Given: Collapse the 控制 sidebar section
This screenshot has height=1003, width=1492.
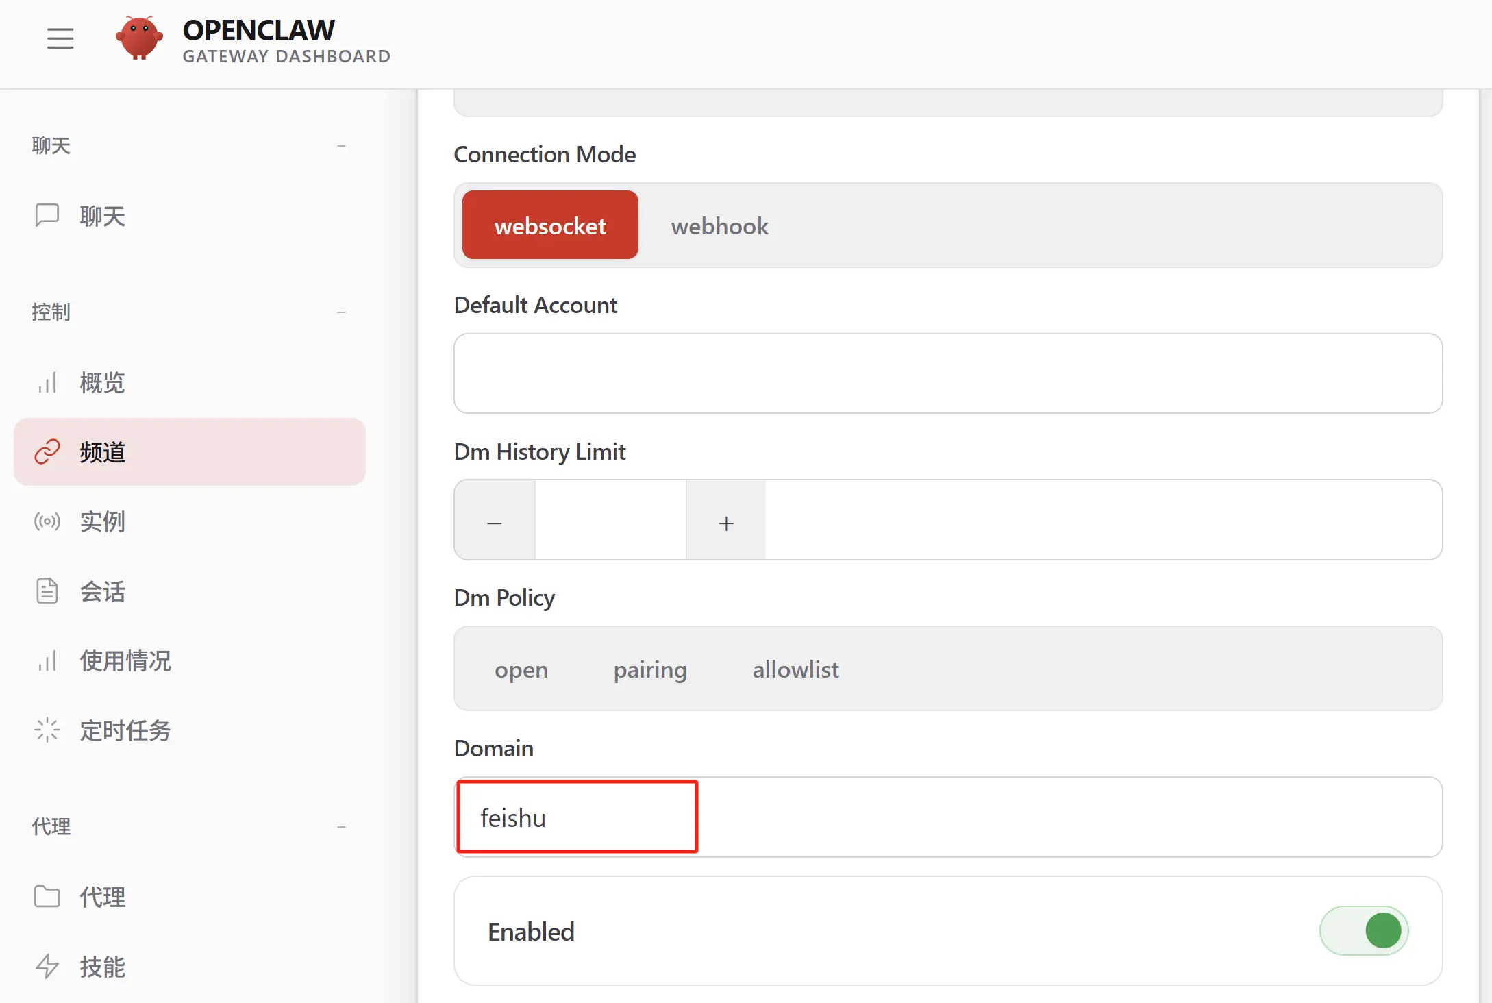Looking at the screenshot, I should (x=341, y=312).
